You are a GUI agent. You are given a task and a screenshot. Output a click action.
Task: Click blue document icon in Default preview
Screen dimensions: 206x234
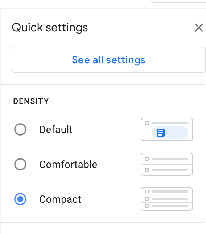point(161,133)
